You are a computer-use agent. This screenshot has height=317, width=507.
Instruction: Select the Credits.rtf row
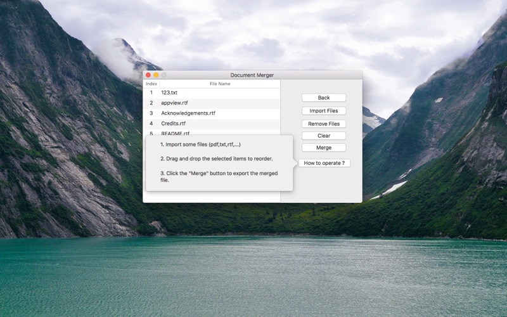pos(212,124)
